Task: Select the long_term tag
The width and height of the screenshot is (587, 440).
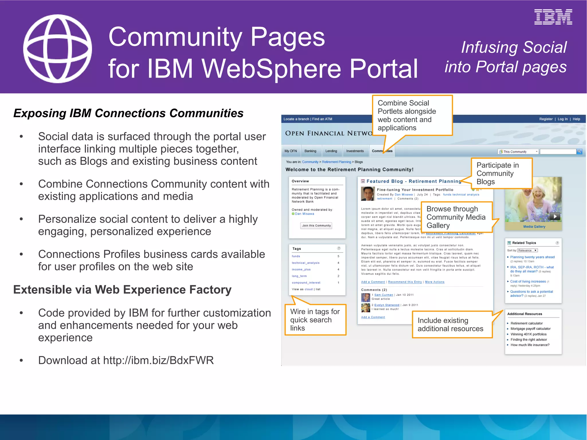Action: [299, 276]
